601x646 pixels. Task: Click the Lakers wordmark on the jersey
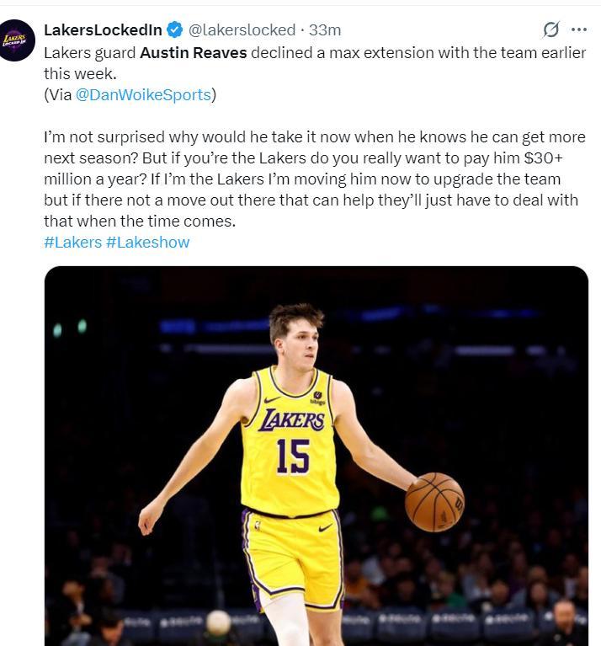click(292, 419)
